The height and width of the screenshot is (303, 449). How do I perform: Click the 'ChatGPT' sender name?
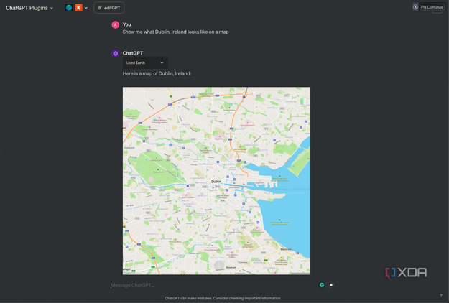(x=133, y=53)
